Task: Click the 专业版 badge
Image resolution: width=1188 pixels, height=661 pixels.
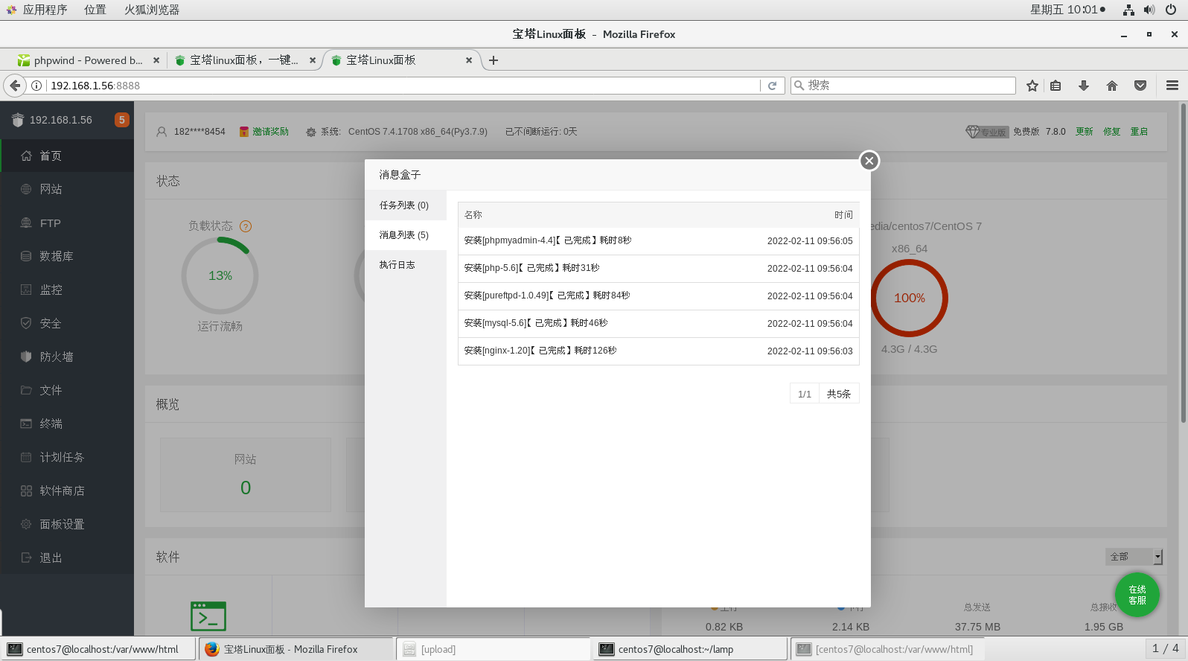Action: (x=986, y=132)
